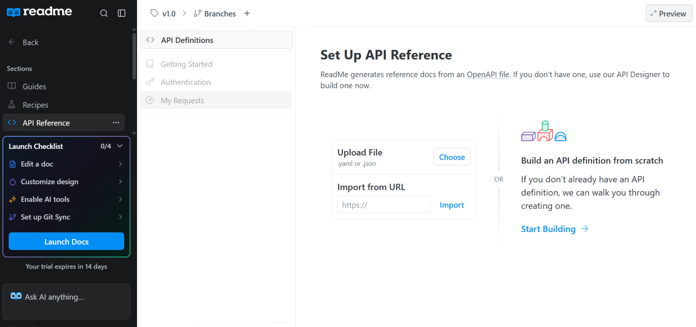Open the Authentication page
Screen dimensions: 696x327
click(x=216, y=82)
